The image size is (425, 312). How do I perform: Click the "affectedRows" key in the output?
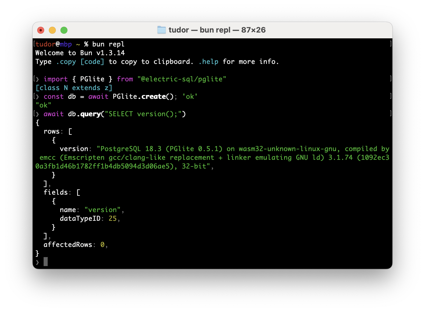68,245
